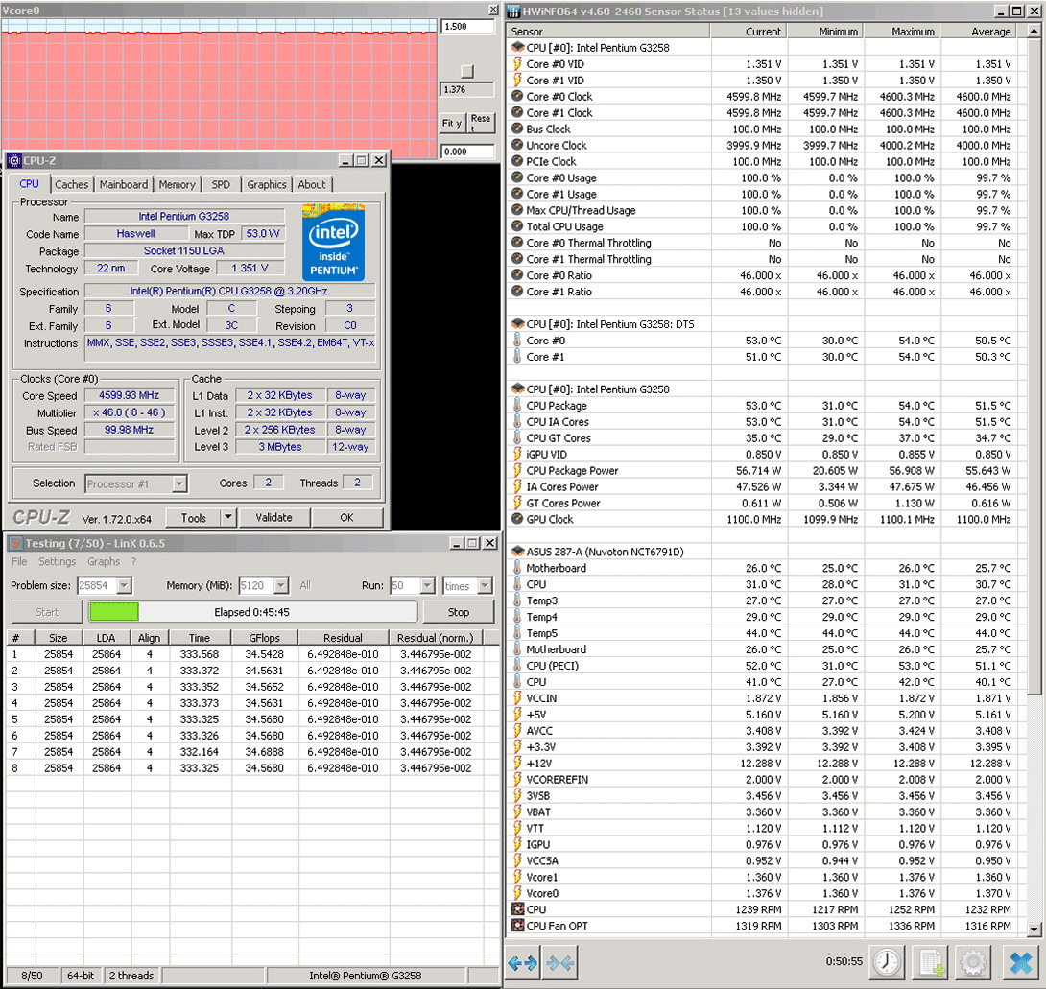Screen dimensions: 1046x989
Task: Click the Vcore0 voltage graph area
Action: (x=219, y=86)
